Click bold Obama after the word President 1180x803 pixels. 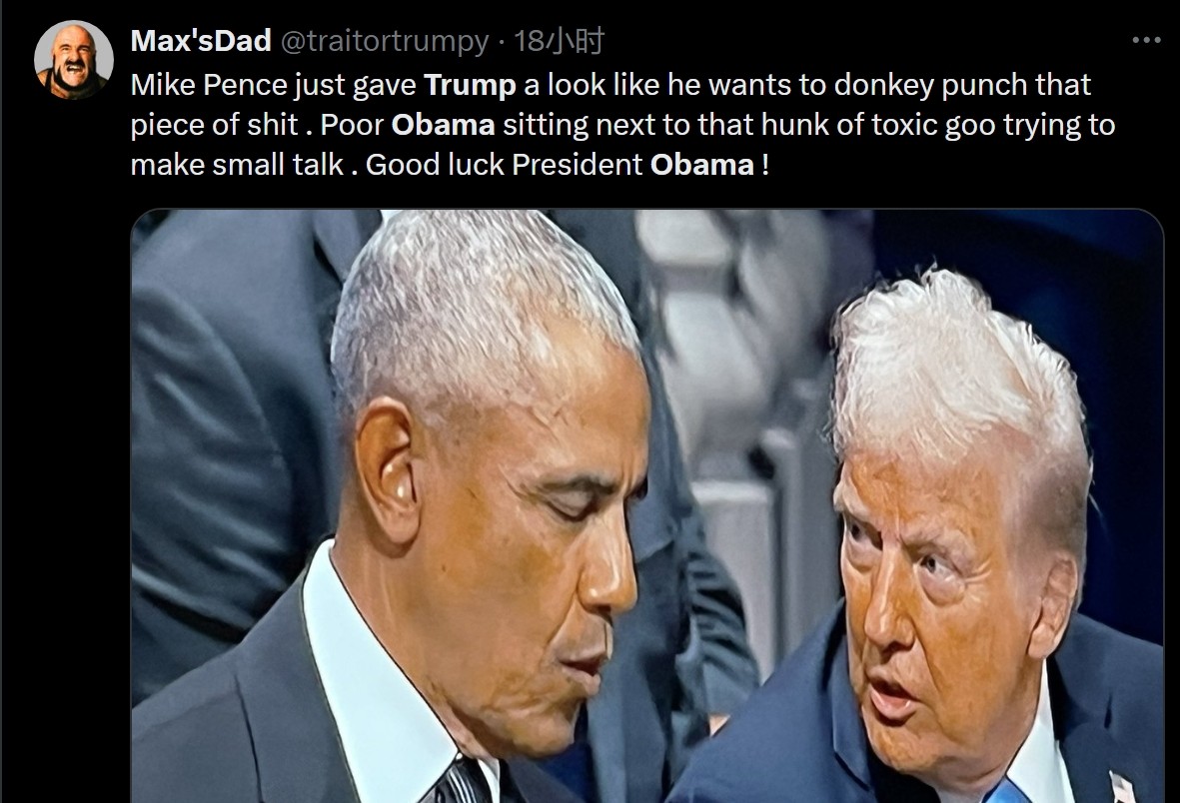701,165
